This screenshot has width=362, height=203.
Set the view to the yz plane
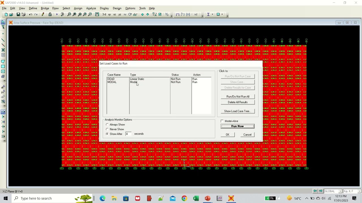pos(120,14)
